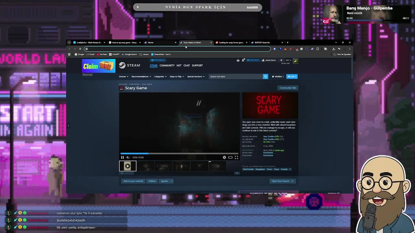This screenshot has width=415, height=233.
Task: Click the Indie Games breadcrumb
Action: (x=135, y=84)
